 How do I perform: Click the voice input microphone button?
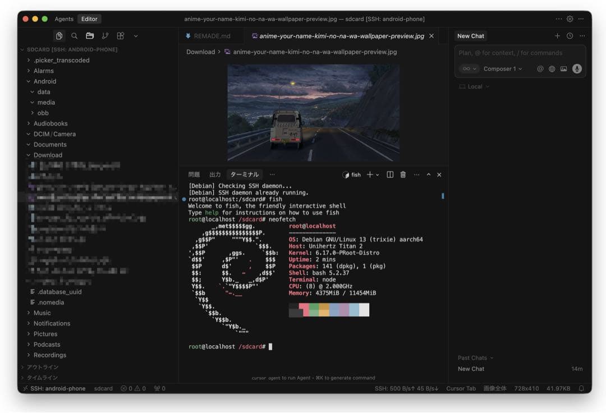pos(577,69)
